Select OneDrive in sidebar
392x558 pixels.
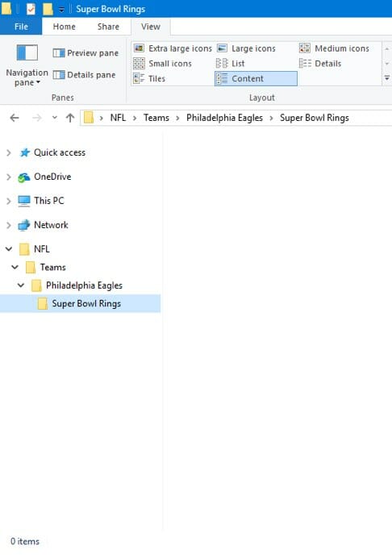click(52, 177)
